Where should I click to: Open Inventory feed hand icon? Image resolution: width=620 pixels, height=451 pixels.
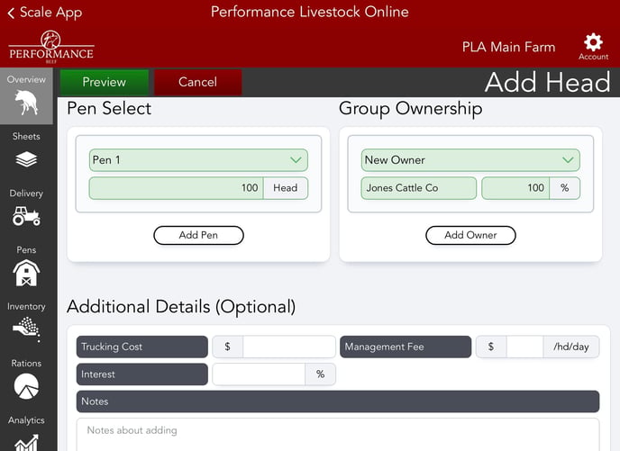click(26, 329)
